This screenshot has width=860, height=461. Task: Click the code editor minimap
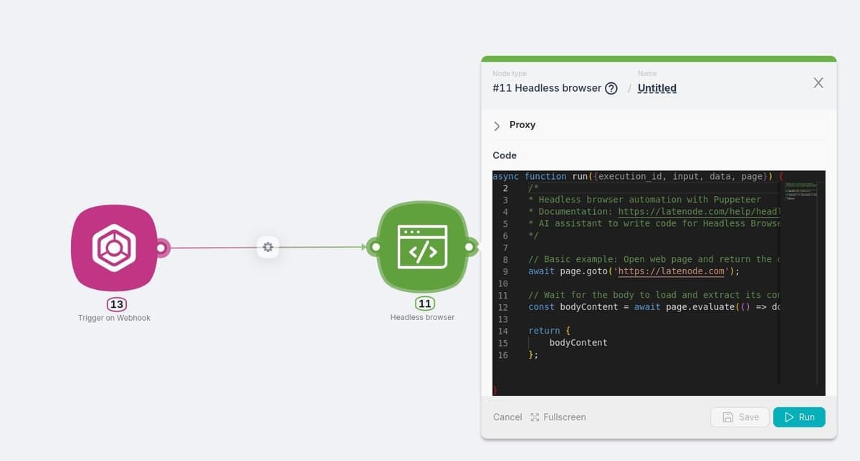(801, 192)
